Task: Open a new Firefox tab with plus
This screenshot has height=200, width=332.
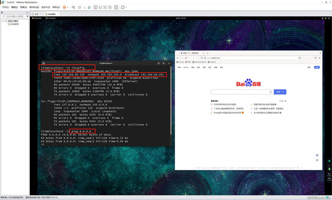Action: (208, 53)
